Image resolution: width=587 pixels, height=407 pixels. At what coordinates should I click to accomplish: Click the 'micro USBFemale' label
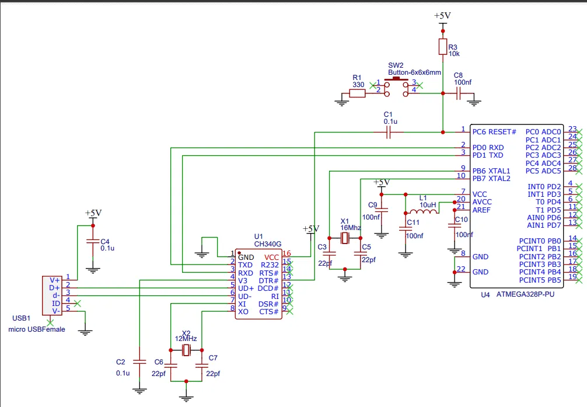coord(37,329)
